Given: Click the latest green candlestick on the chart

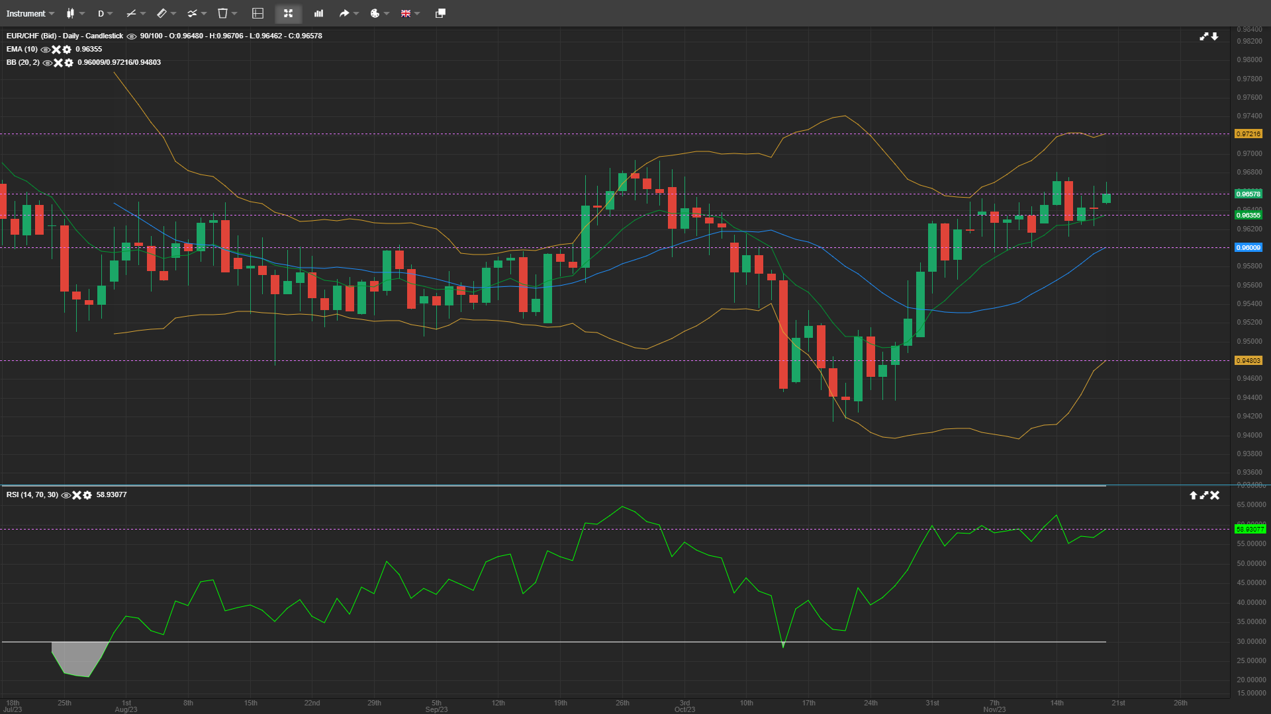Looking at the screenshot, I should tap(1106, 198).
